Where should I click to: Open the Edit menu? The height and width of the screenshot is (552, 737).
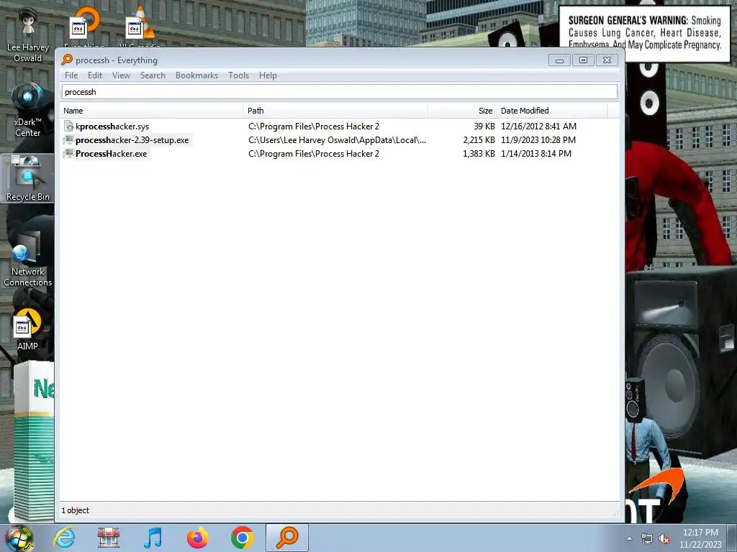[x=94, y=75]
